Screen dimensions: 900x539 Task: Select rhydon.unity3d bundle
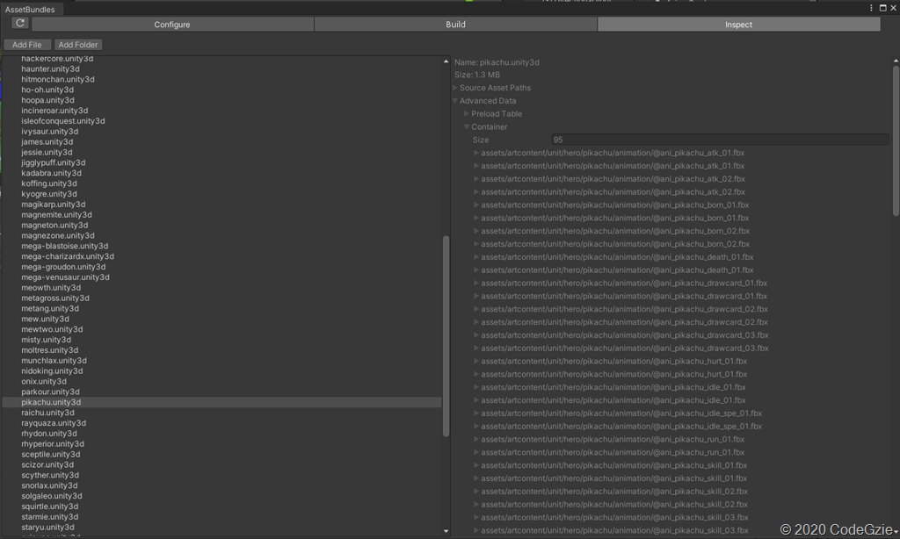pos(49,434)
